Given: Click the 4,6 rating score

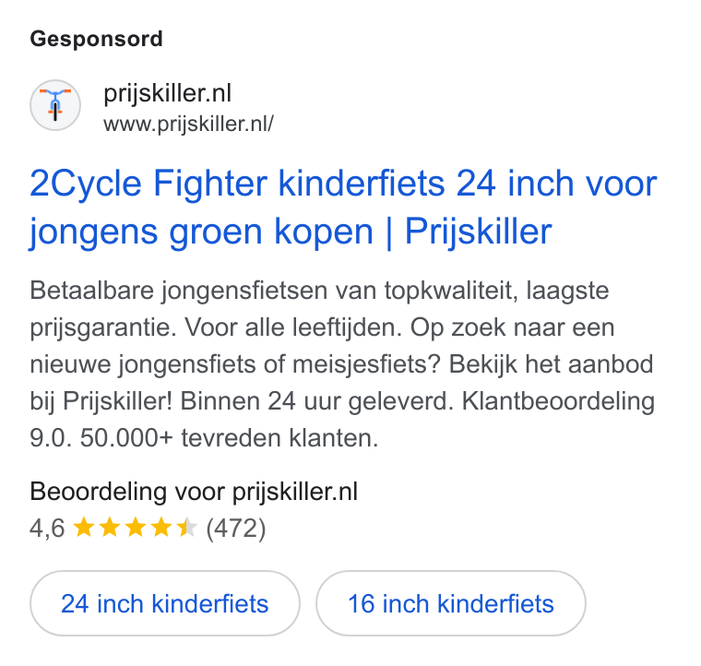Looking at the screenshot, I should [47, 529].
